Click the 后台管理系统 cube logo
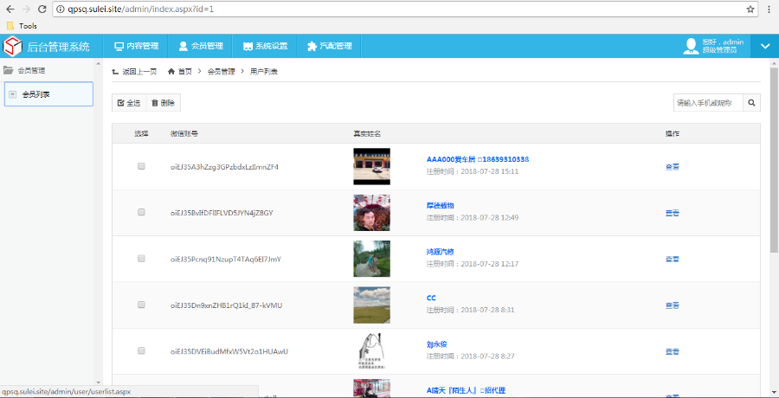This screenshot has width=779, height=398. (x=14, y=46)
